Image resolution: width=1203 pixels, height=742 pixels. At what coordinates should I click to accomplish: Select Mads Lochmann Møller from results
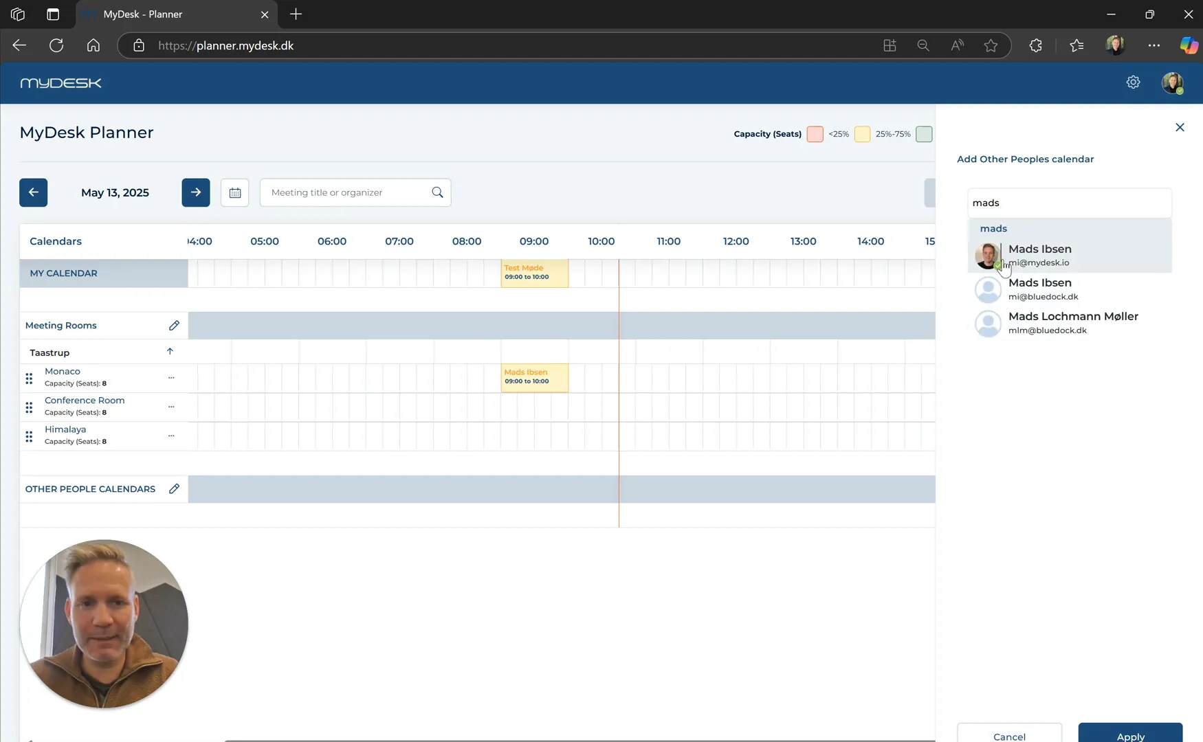[1070, 323]
